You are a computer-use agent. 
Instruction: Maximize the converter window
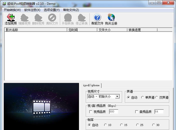click(x=159, y=3)
